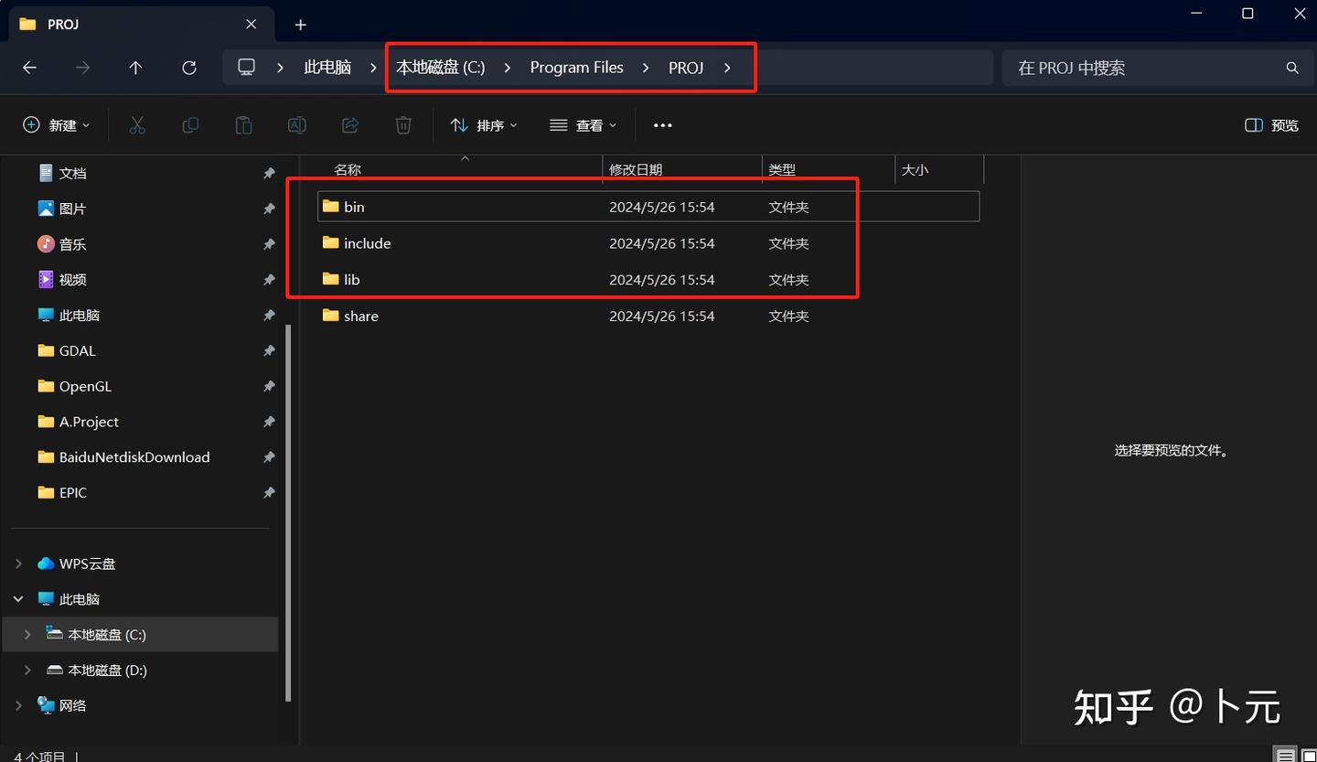Open 文档 in quick access
1317x762 pixels.
pyautogui.click(x=72, y=173)
